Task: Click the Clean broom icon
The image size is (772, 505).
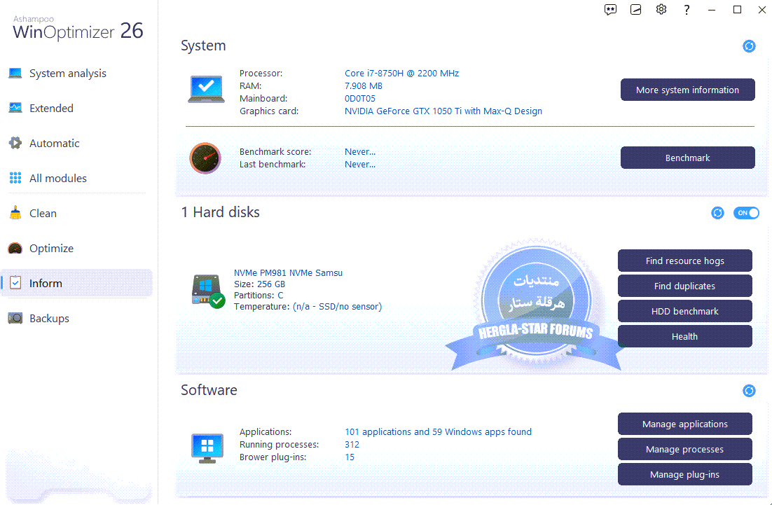Action: [x=15, y=213]
